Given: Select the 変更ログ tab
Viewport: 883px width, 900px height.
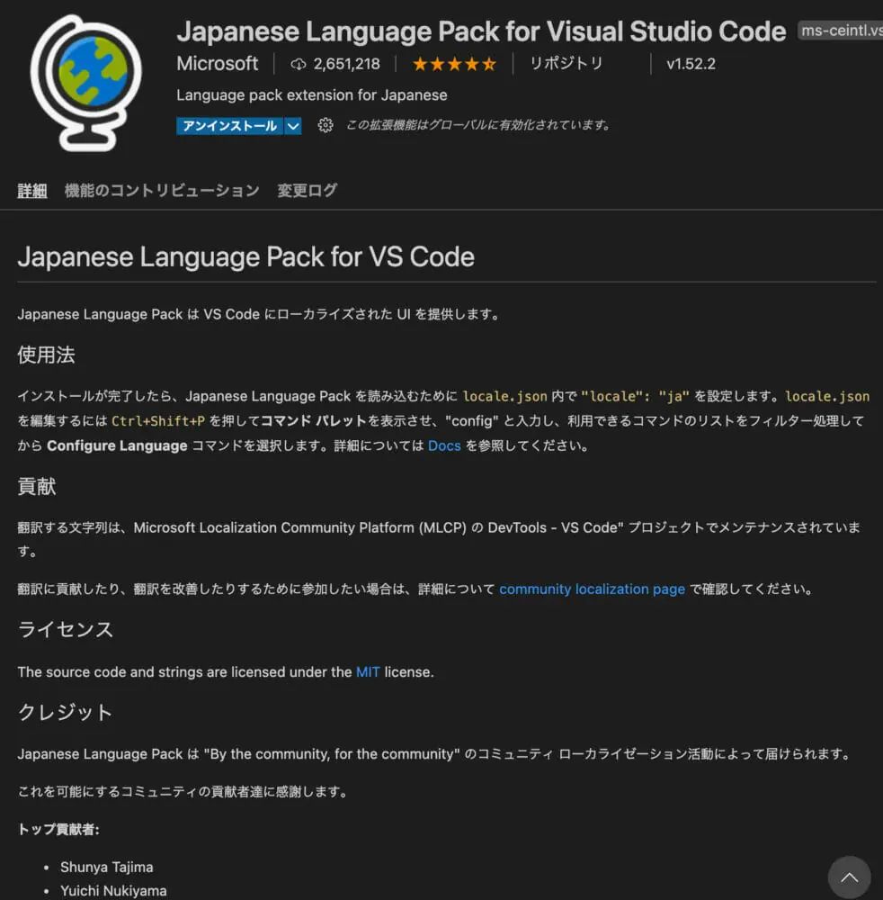Looking at the screenshot, I should point(308,191).
